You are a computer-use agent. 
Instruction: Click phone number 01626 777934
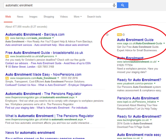(x=125, y=65)
